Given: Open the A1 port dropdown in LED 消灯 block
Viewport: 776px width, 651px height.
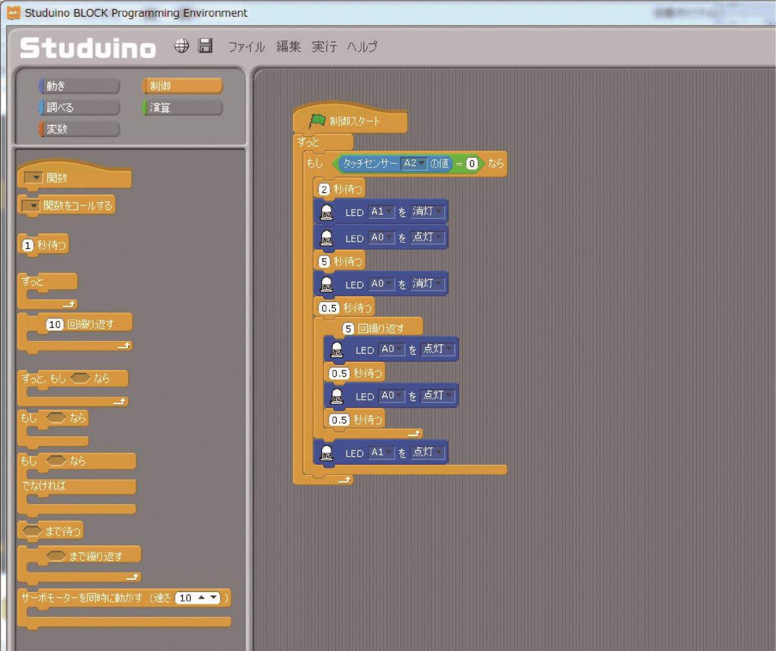Looking at the screenshot, I should tap(381, 212).
